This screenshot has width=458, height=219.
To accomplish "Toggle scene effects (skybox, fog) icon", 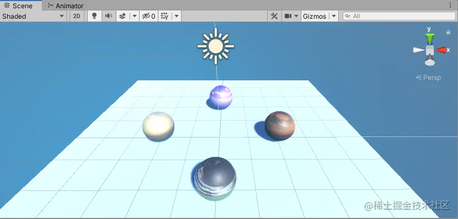I will [123, 16].
